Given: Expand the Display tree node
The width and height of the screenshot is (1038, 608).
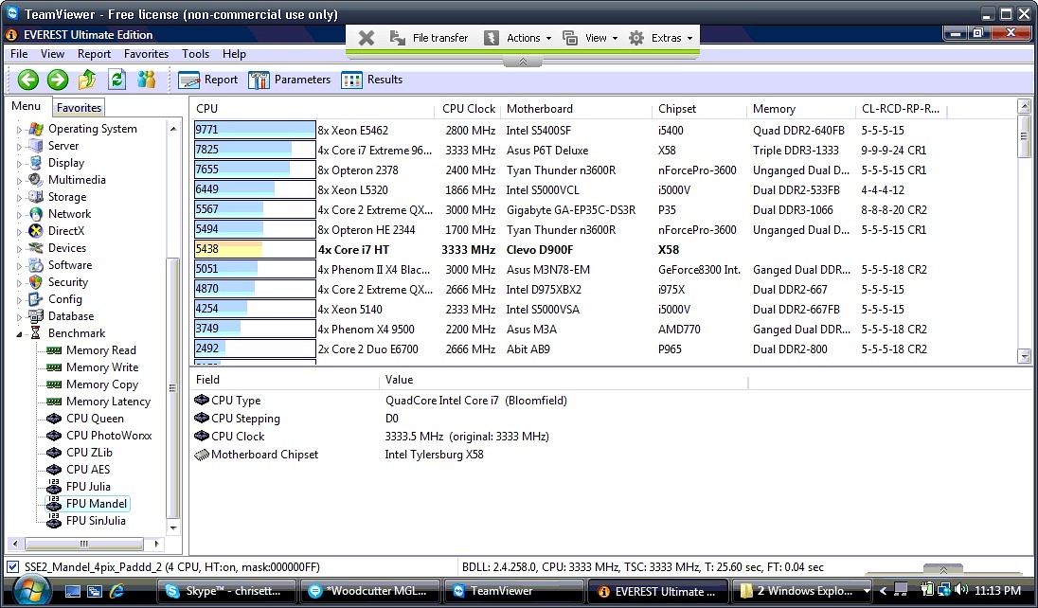Looking at the screenshot, I should point(19,164).
